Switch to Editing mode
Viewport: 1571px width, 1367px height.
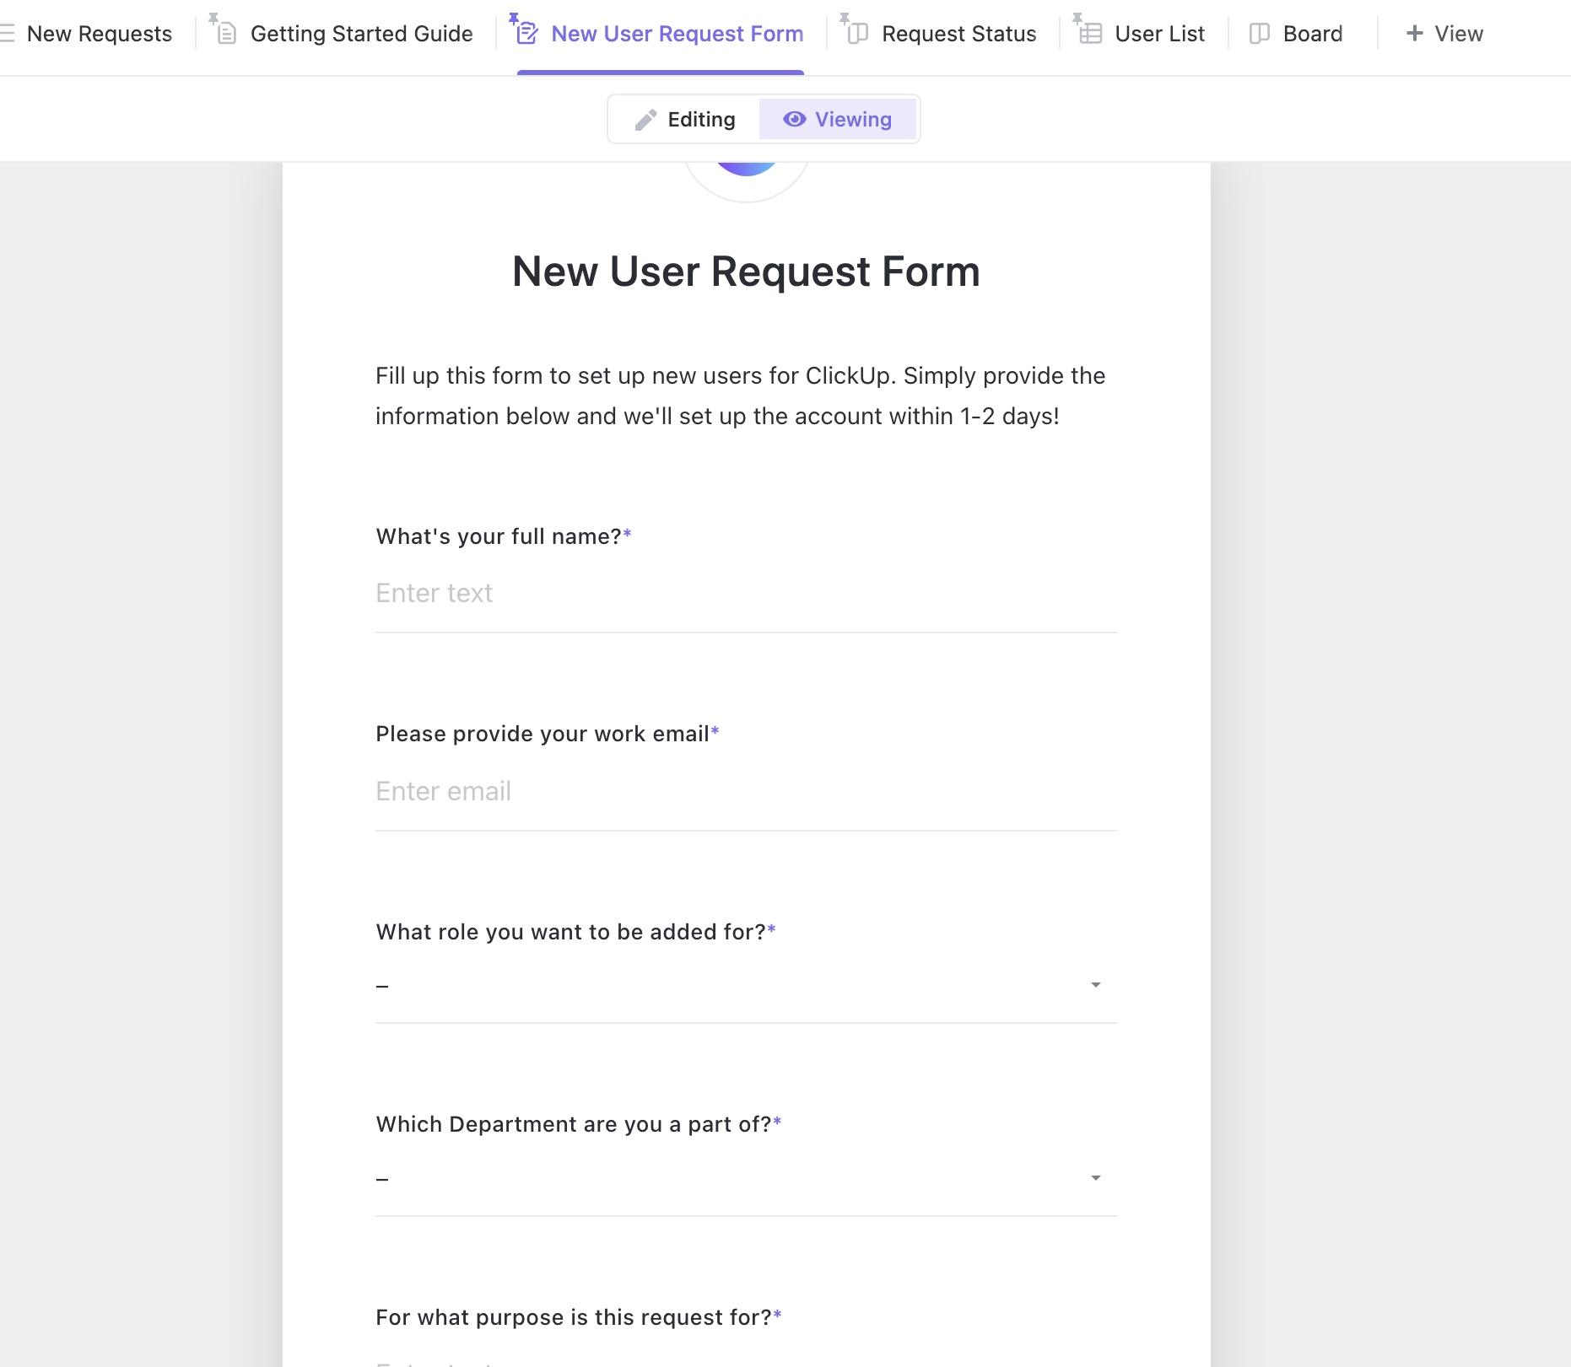[x=684, y=120]
